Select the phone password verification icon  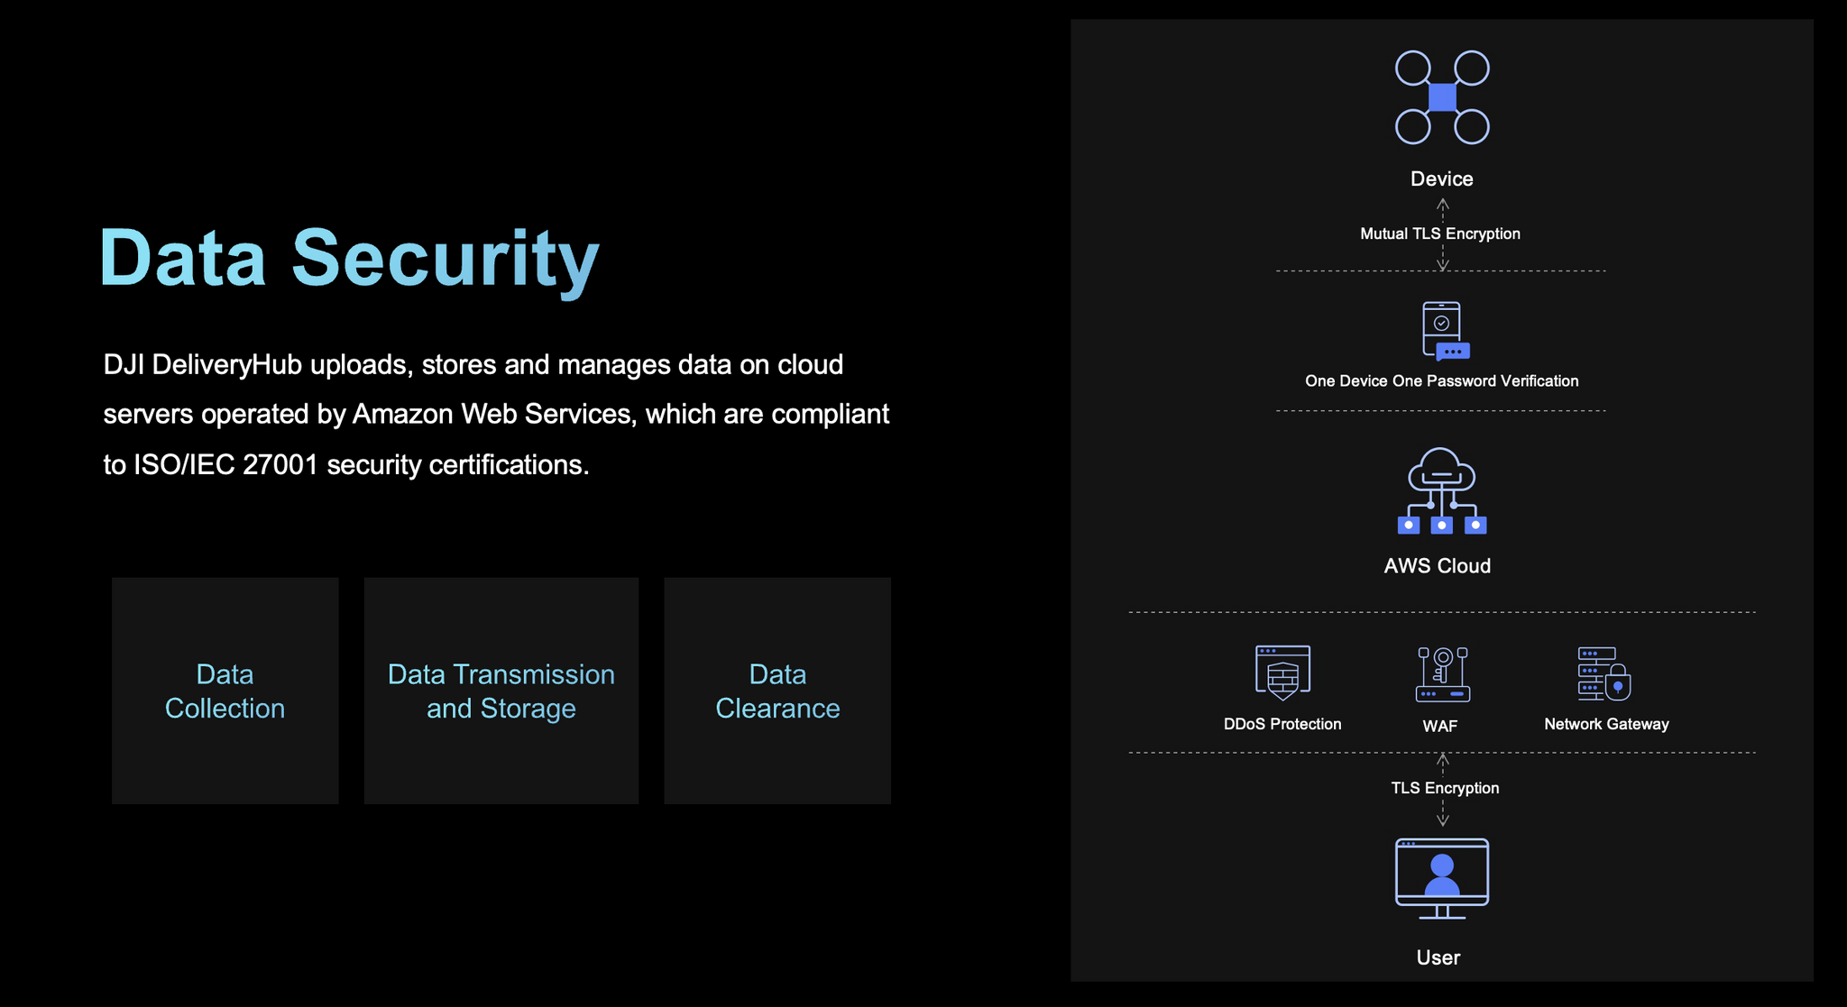(1446, 331)
